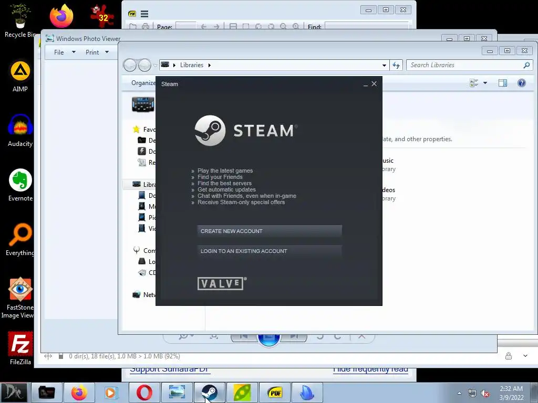Click the muted volume tray icon
This screenshot has height=403, width=538.
[x=485, y=394]
